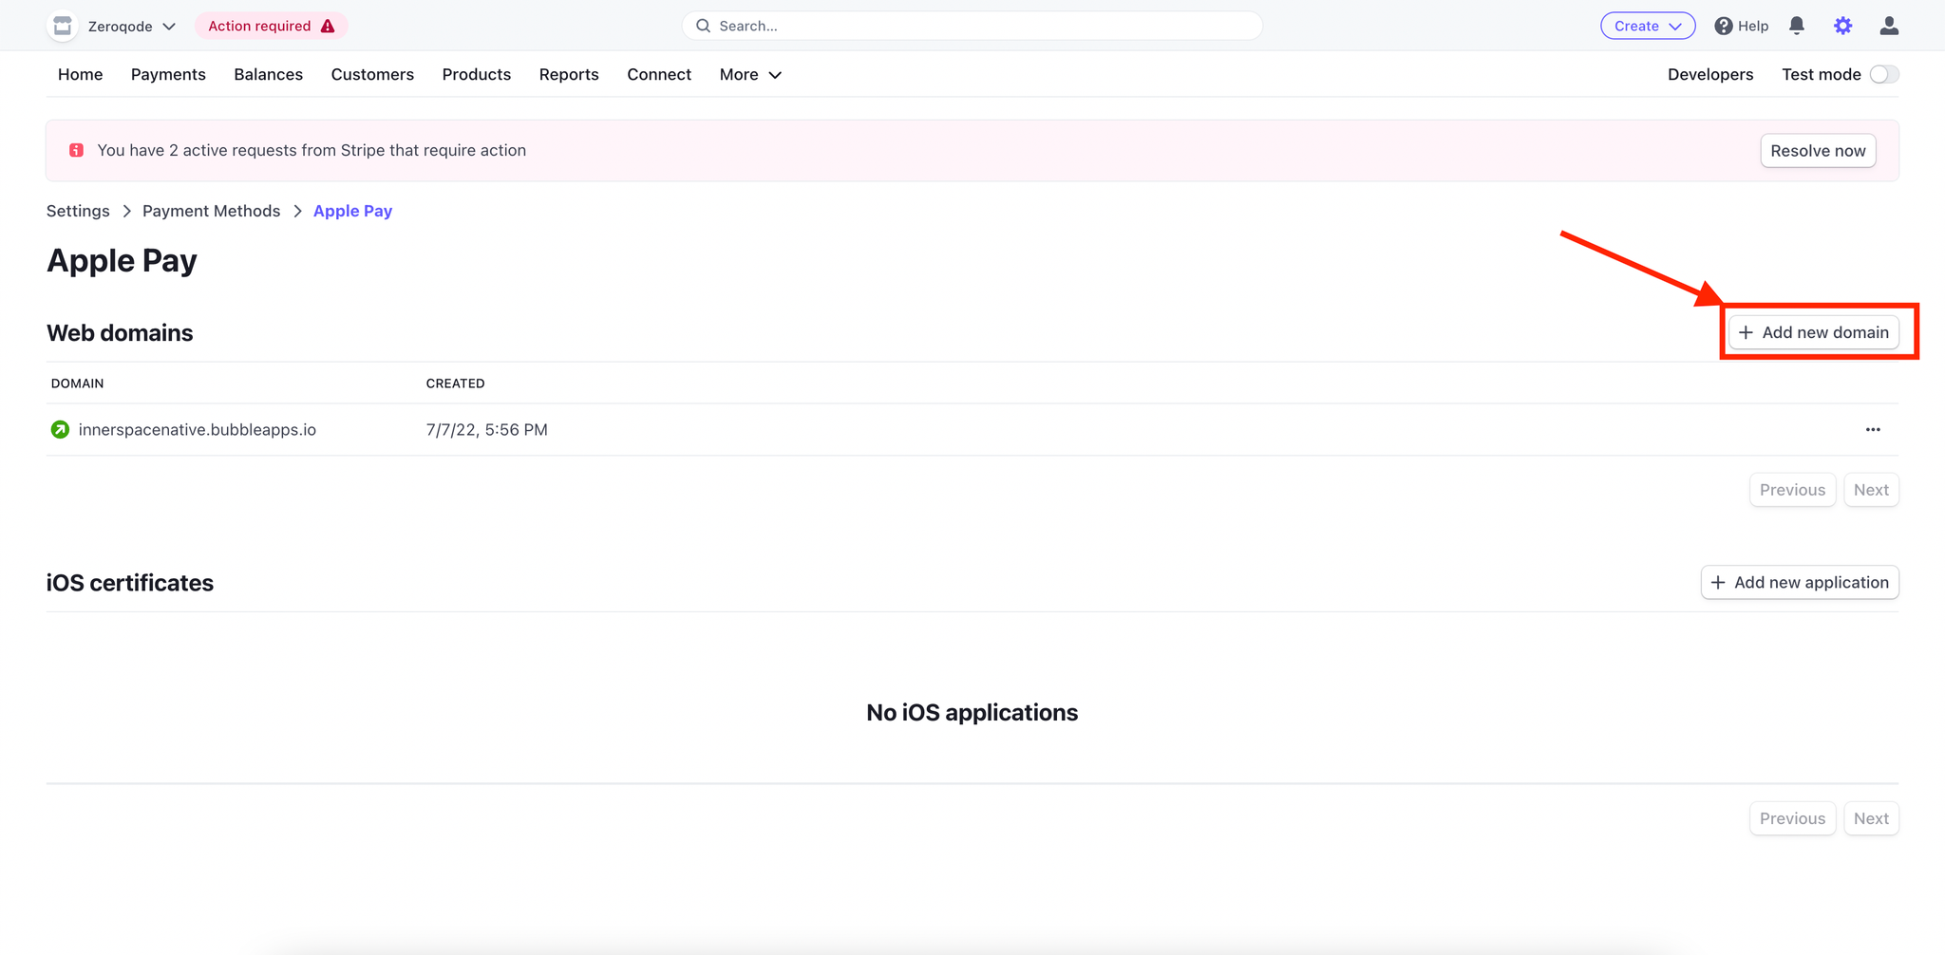
Task: Click the Apple Pay breadcrumb
Action: pyautogui.click(x=352, y=211)
